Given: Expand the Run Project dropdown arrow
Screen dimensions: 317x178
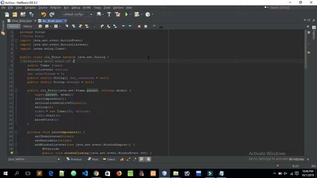Looking at the screenshot, I should [x=131, y=14].
